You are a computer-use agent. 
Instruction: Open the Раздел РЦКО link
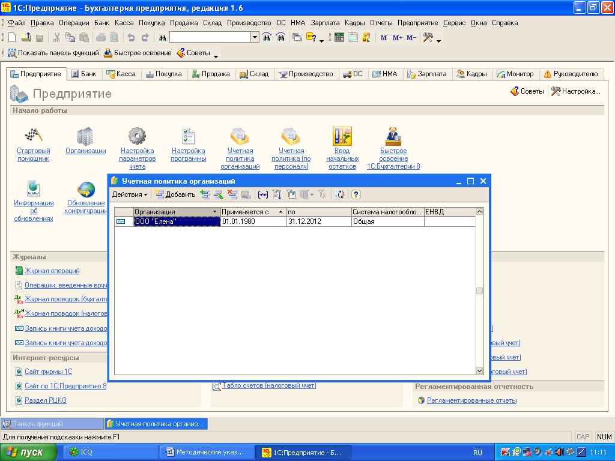(46, 400)
